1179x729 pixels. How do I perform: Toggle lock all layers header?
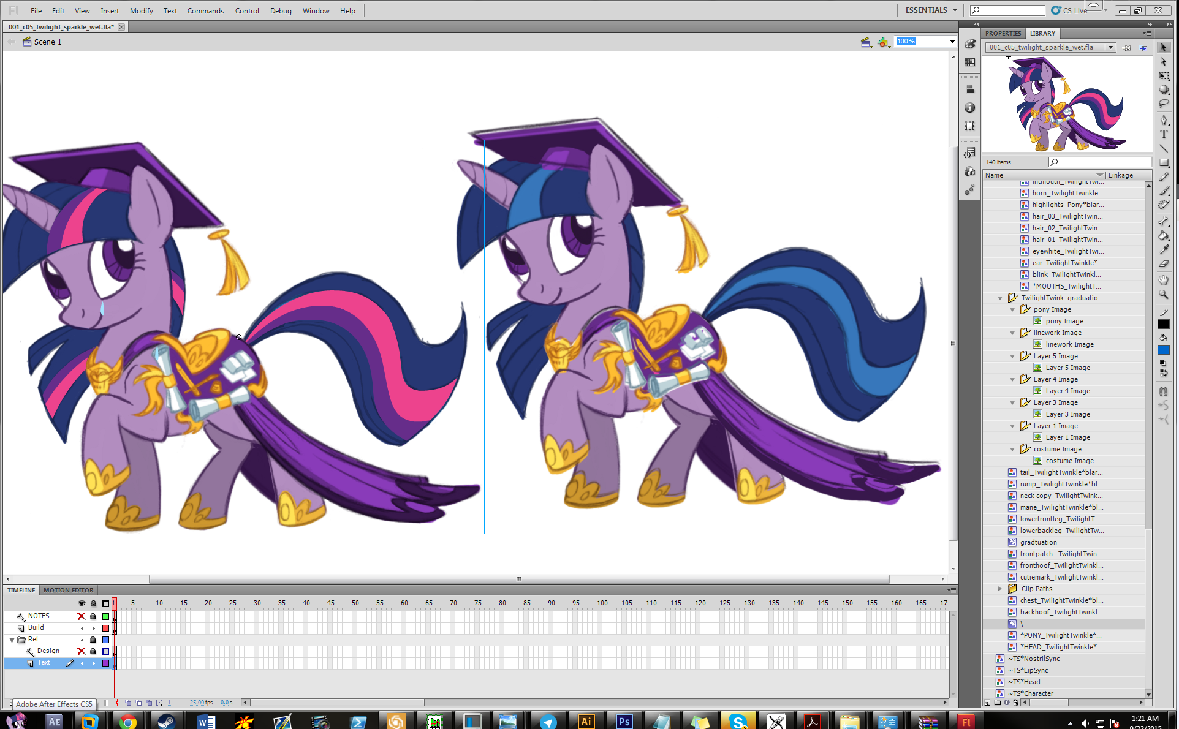(x=93, y=603)
